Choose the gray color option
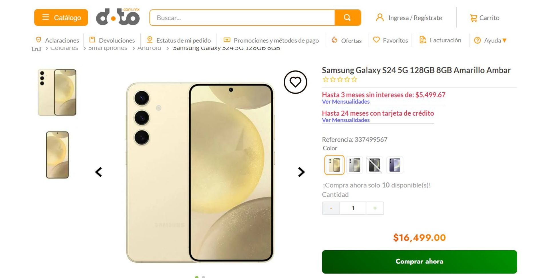This screenshot has width=549, height=278. click(355, 165)
